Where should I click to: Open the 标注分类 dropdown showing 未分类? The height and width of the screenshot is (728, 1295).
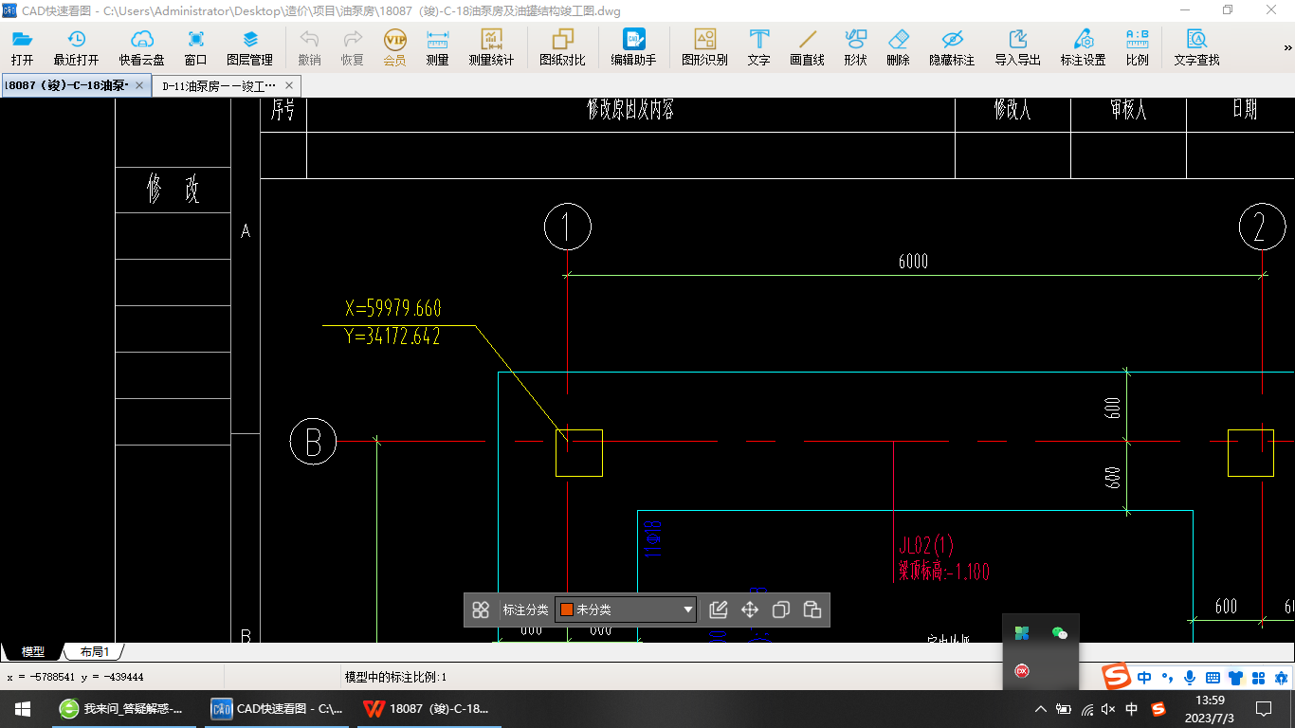(x=626, y=610)
